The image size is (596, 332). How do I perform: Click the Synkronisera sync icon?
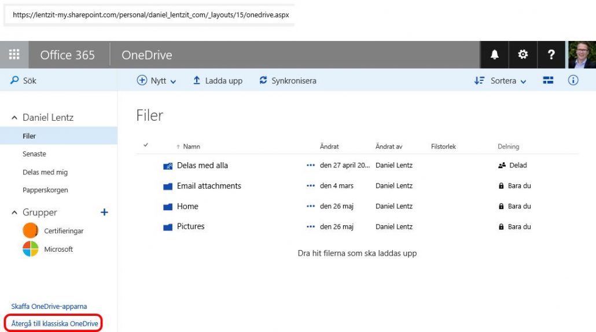(x=263, y=80)
